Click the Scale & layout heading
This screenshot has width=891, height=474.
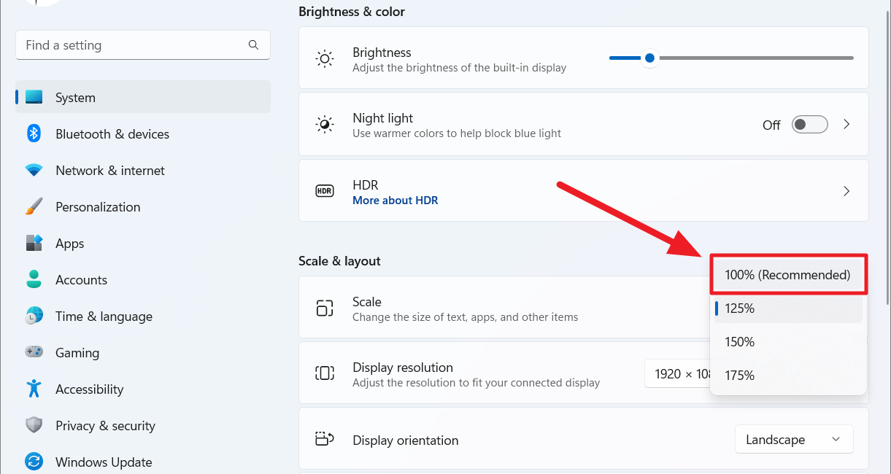point(339,260)
